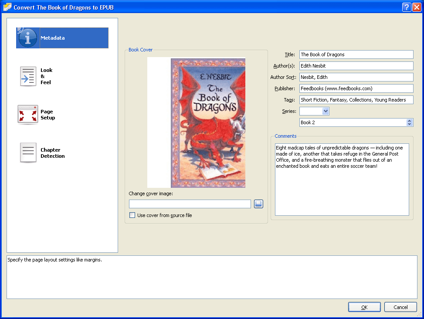
Task: Enable Use cover from source file
Action: click(132, 215)
